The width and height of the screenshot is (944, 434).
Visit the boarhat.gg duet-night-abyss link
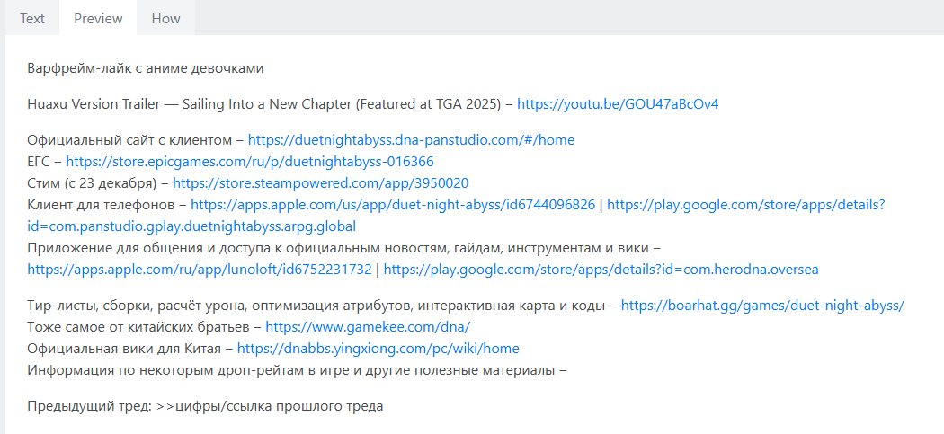(x=762, y=306)
